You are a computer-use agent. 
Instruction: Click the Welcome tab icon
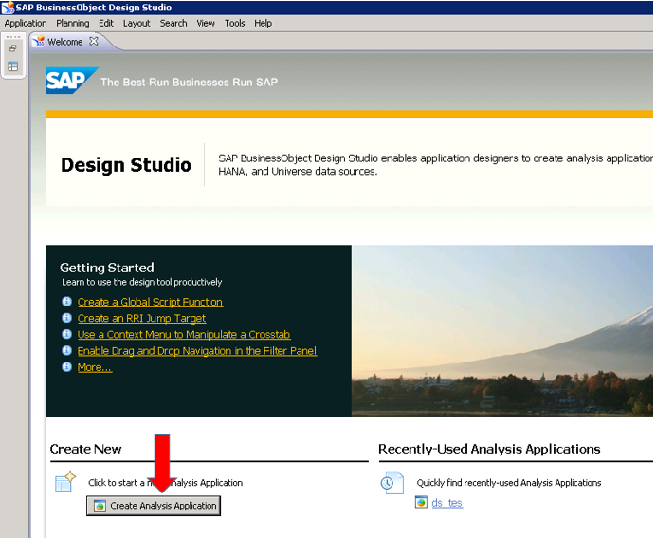coord(39,41)
